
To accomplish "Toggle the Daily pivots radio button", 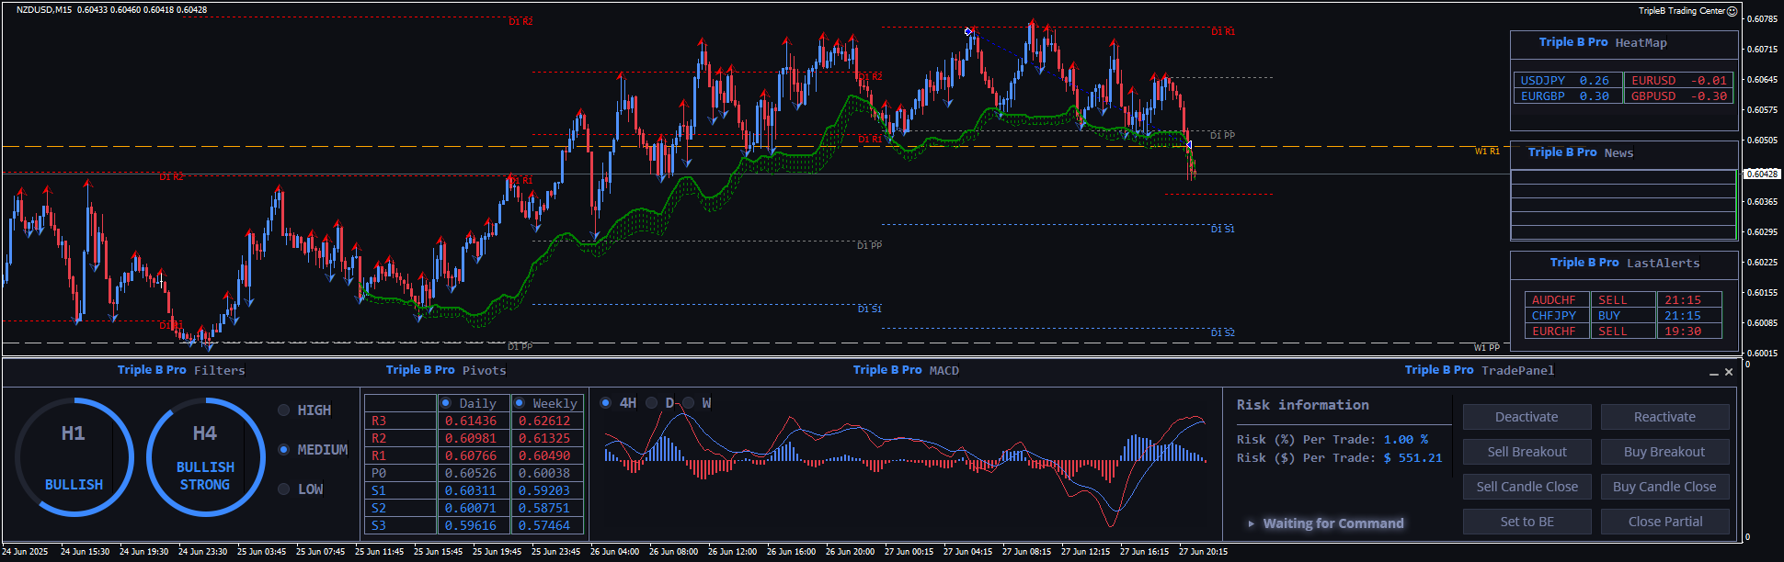I will coord(446,403).
